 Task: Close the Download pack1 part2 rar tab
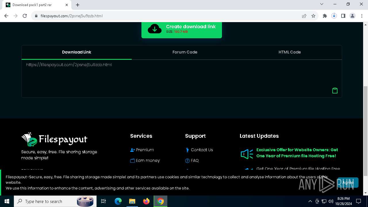click(67, 5)
